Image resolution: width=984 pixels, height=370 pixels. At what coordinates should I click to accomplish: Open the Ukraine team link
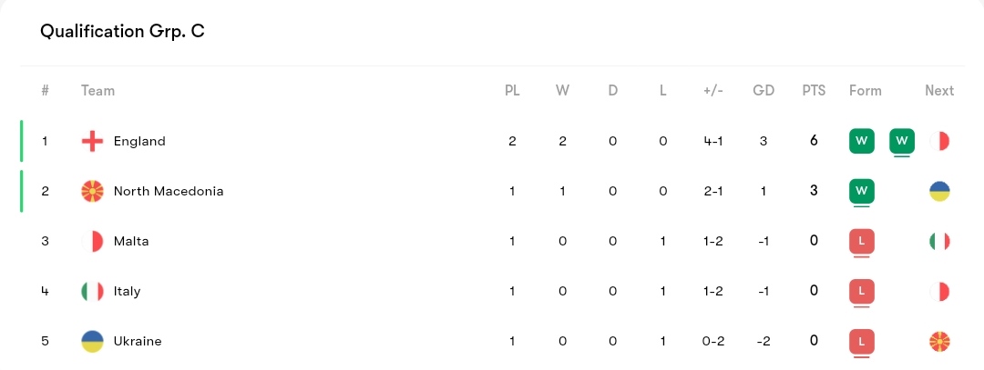point(138,341)
